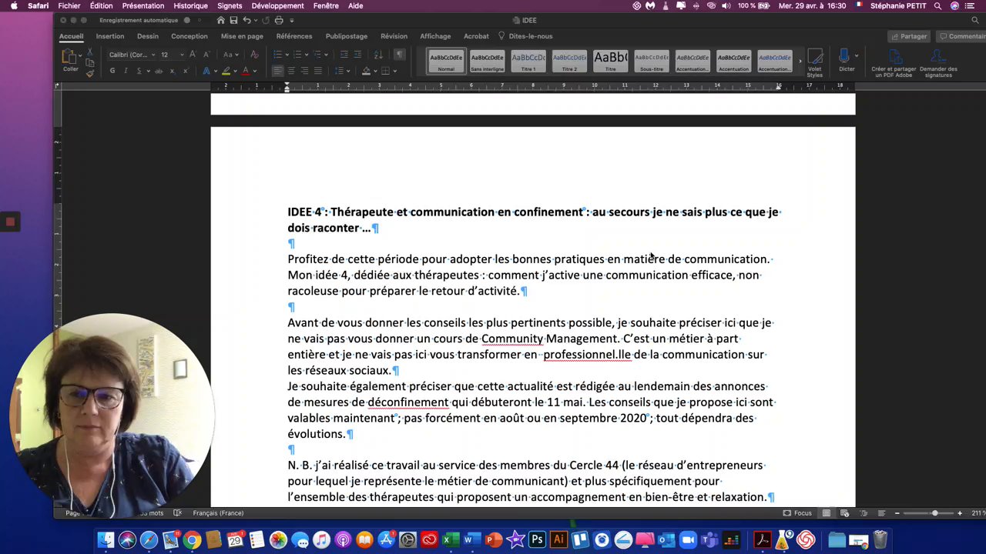The height and width of the screenshot is (554, 986).
Task: Expand the bullet list dropdown arrow
Action: [x=287, y=55]
